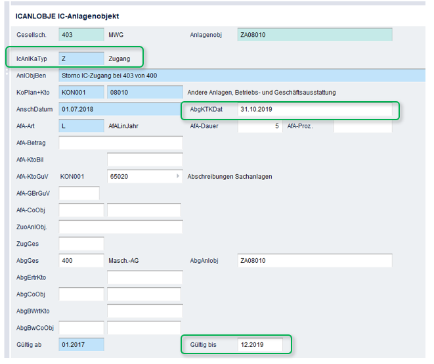Viewport: 434px width, 364px height.
Task: Select the AbgAnlobj field with ZA08010
Action: [315, 260]
